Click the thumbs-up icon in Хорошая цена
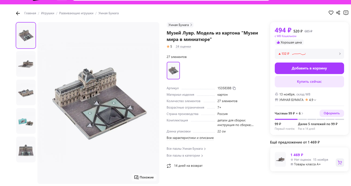Screen dimensions: 351x186 click(278, 42)
